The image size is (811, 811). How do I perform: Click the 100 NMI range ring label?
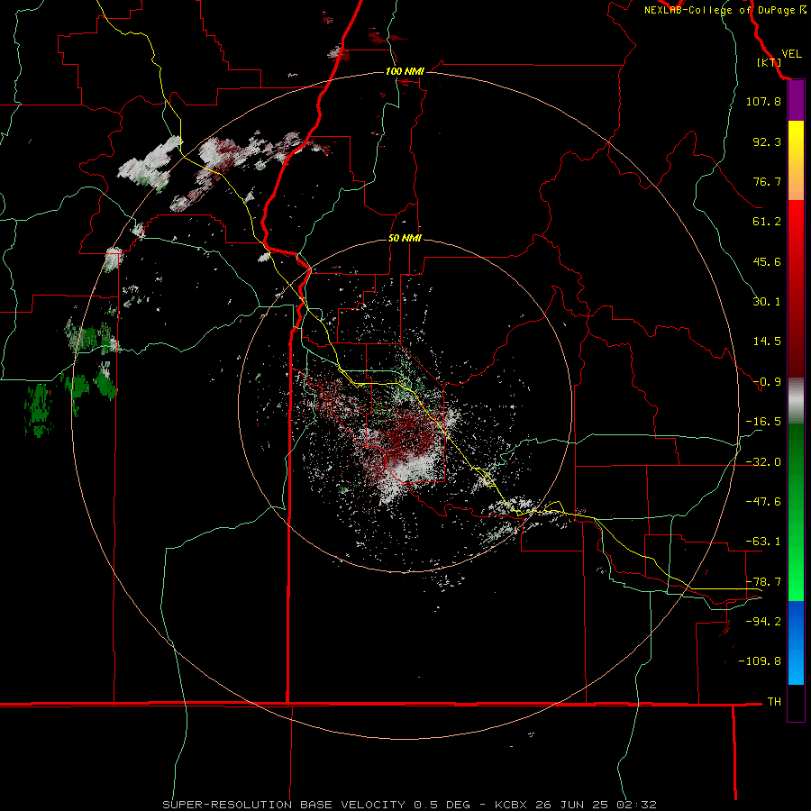(x=405, y=71)
